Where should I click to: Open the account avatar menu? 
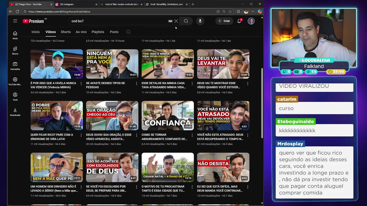click(251, 21)
